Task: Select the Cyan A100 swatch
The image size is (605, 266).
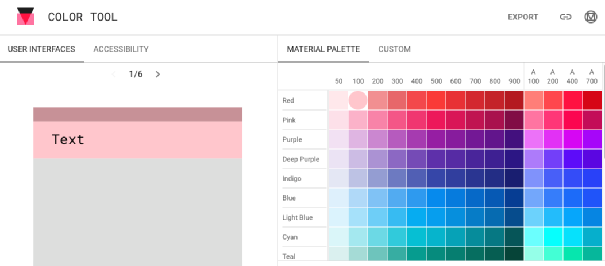Action: (533, 237)
